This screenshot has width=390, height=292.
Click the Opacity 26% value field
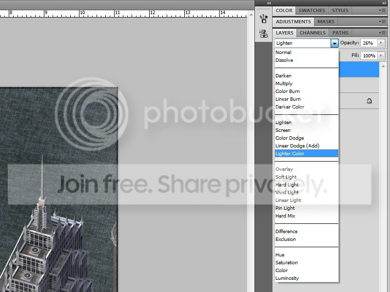click(369, 43)
